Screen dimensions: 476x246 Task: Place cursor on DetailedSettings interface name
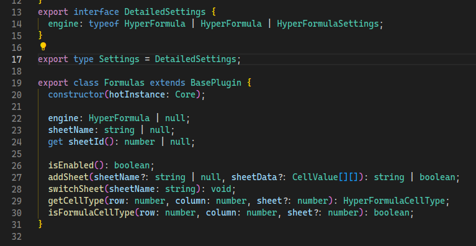pyautogui.click(x=165, y=12)
